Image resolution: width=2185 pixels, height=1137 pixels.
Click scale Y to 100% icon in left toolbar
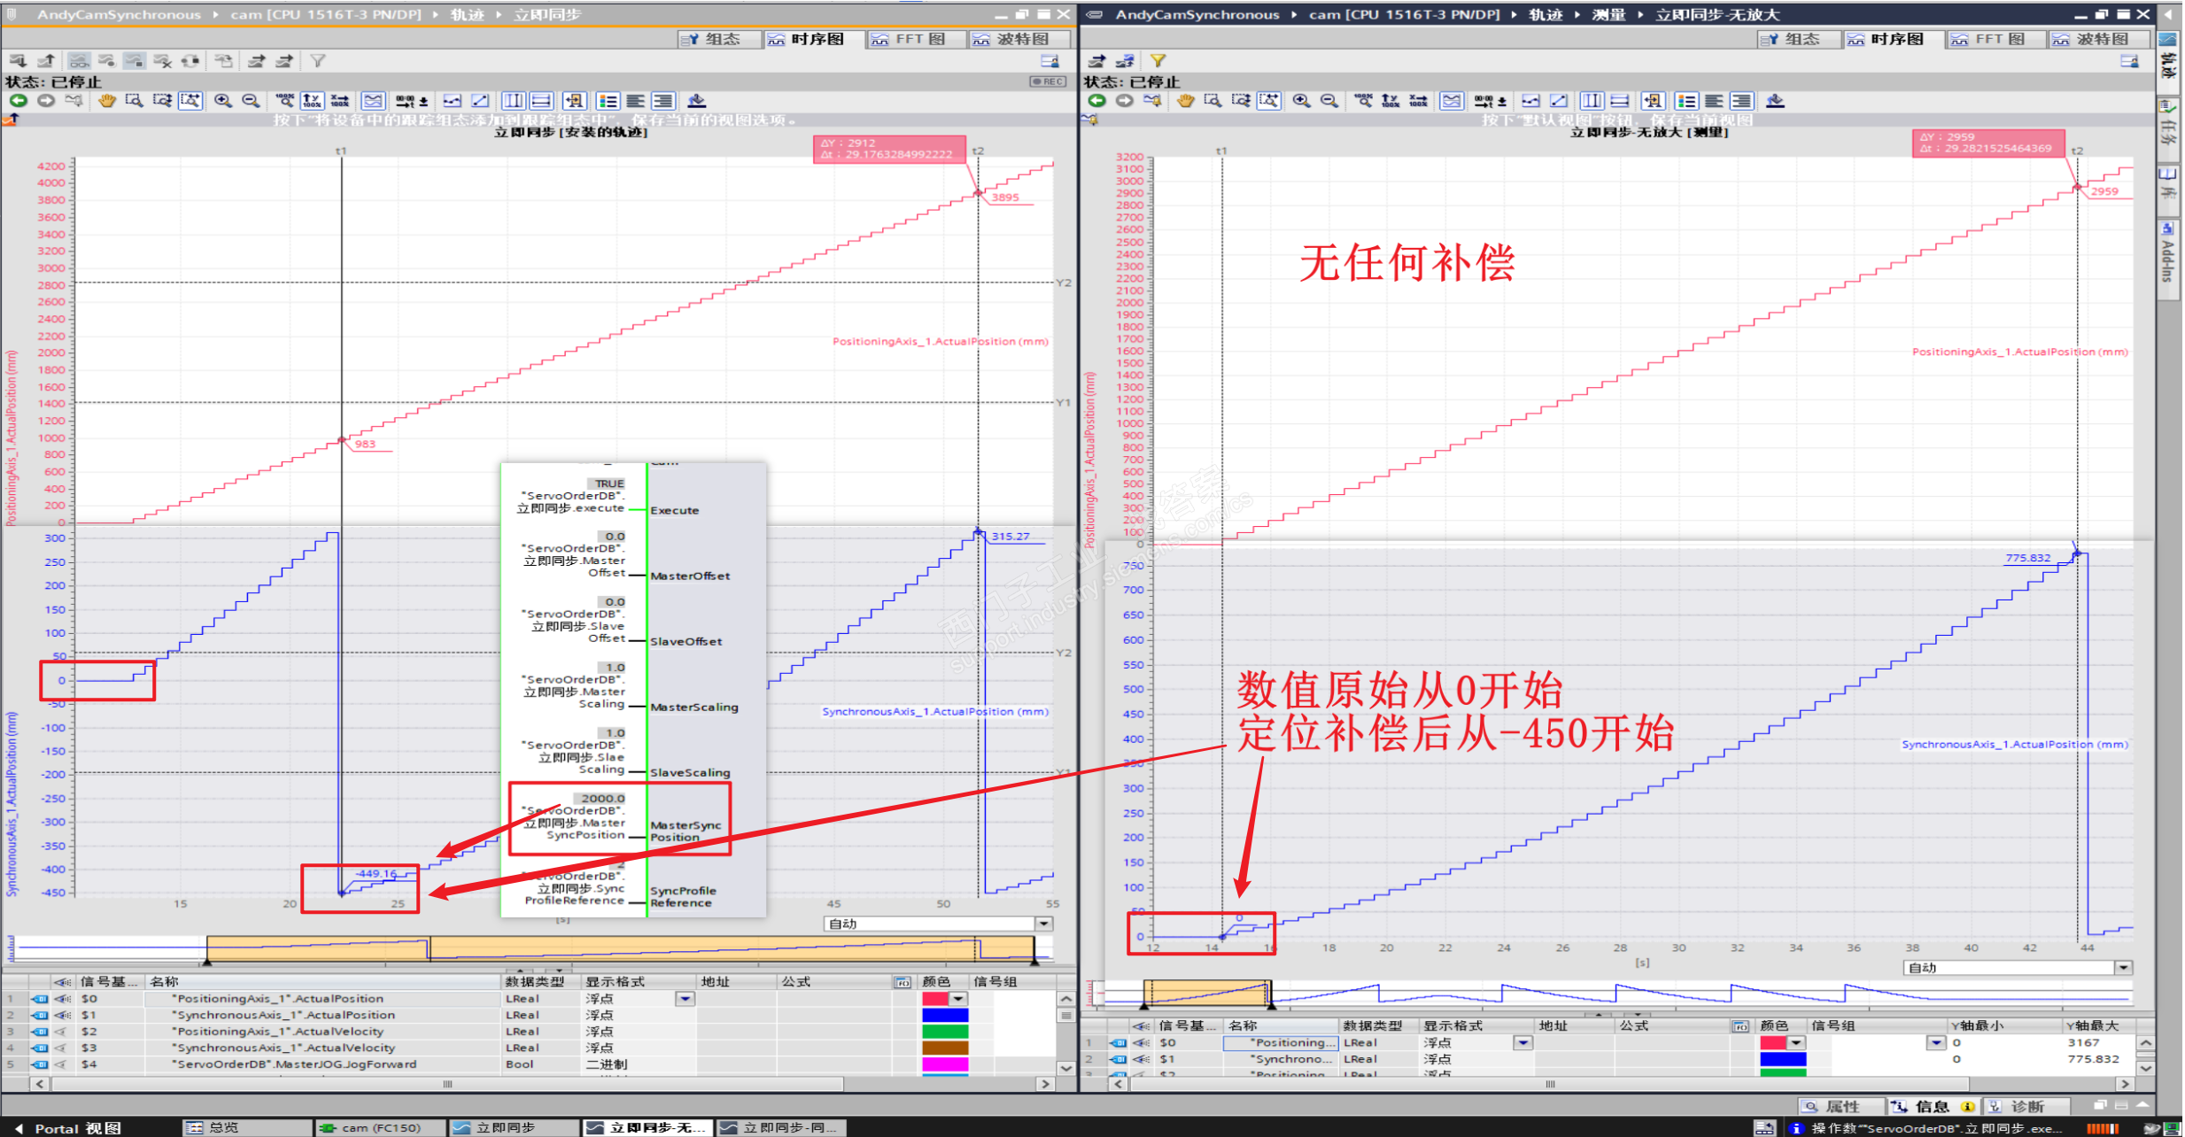click(x=312, y=101)
